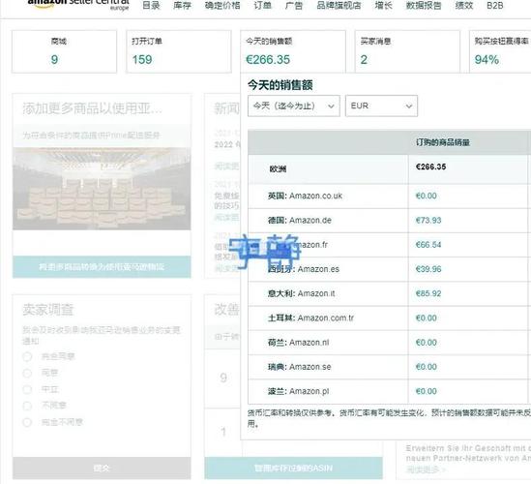The image size is (531, 484).
Task: Open the 购买按钮赢得率 card showing 94%
Action: pos(500,51)
